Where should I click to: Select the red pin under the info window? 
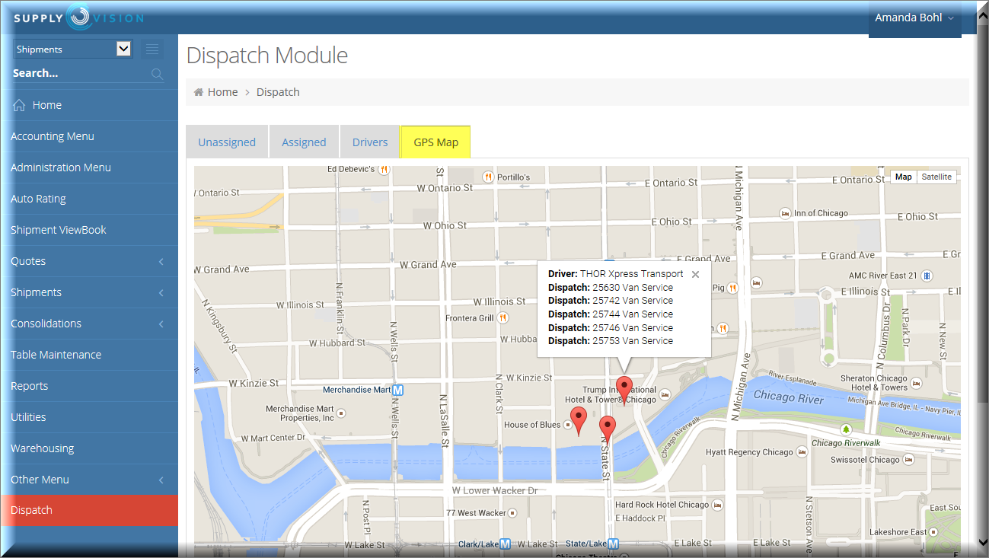(x=624, y=390)
